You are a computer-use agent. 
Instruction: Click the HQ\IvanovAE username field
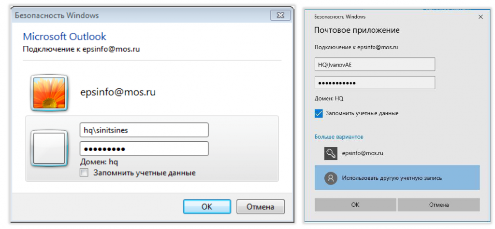click(x=375, y=65)
